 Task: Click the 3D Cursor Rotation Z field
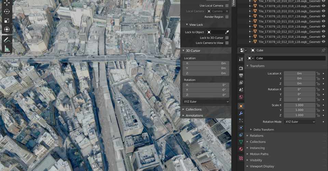(x=206, y=95)
